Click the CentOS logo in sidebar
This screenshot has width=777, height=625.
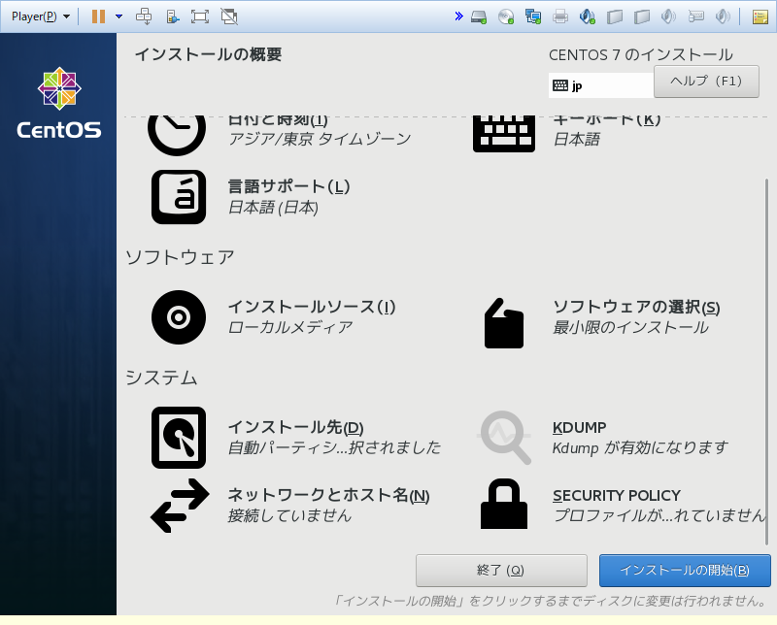[59, 103]
